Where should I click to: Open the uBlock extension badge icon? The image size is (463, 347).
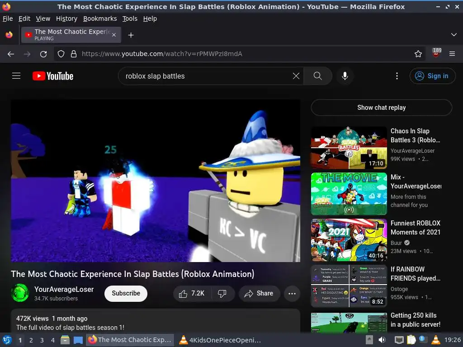[436, 53]
